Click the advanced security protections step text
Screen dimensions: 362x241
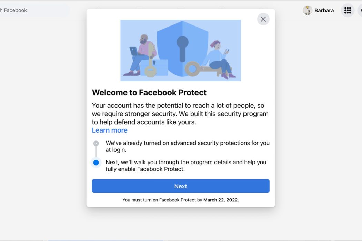click(x=188, y=146)
